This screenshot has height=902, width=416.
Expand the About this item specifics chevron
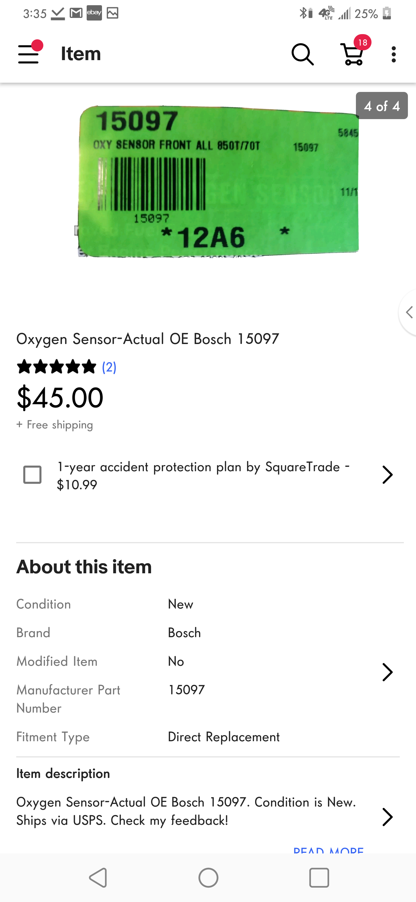tap(387, 672)
